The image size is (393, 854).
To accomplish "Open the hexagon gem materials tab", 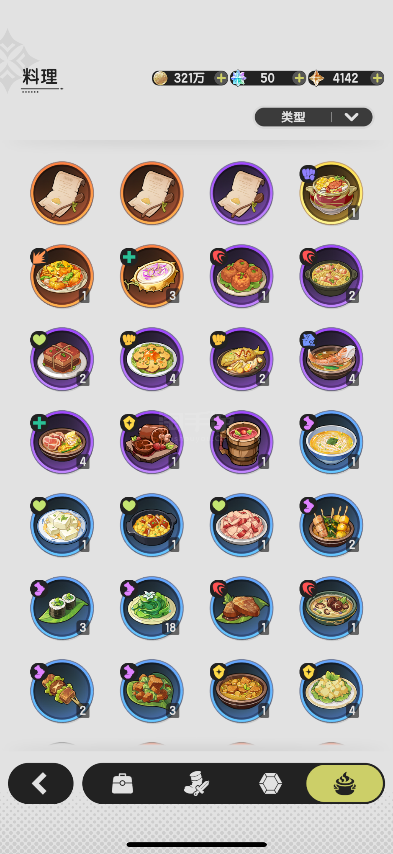I will point(271,784).
